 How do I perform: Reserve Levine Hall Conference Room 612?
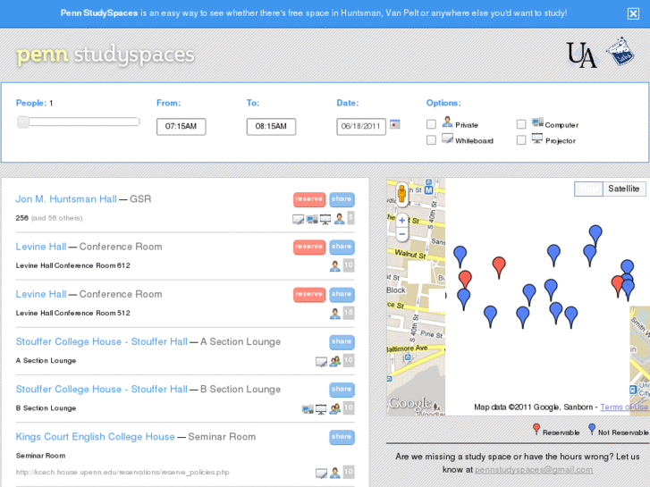pos(309,247)
